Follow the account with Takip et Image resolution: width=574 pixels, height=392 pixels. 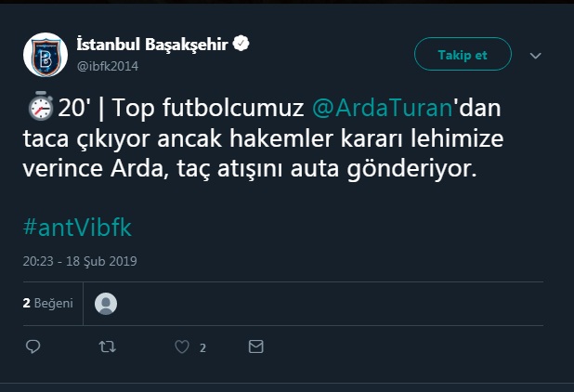(463, 54)
